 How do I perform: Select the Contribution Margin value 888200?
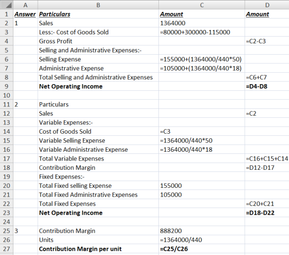click(202, 231)
